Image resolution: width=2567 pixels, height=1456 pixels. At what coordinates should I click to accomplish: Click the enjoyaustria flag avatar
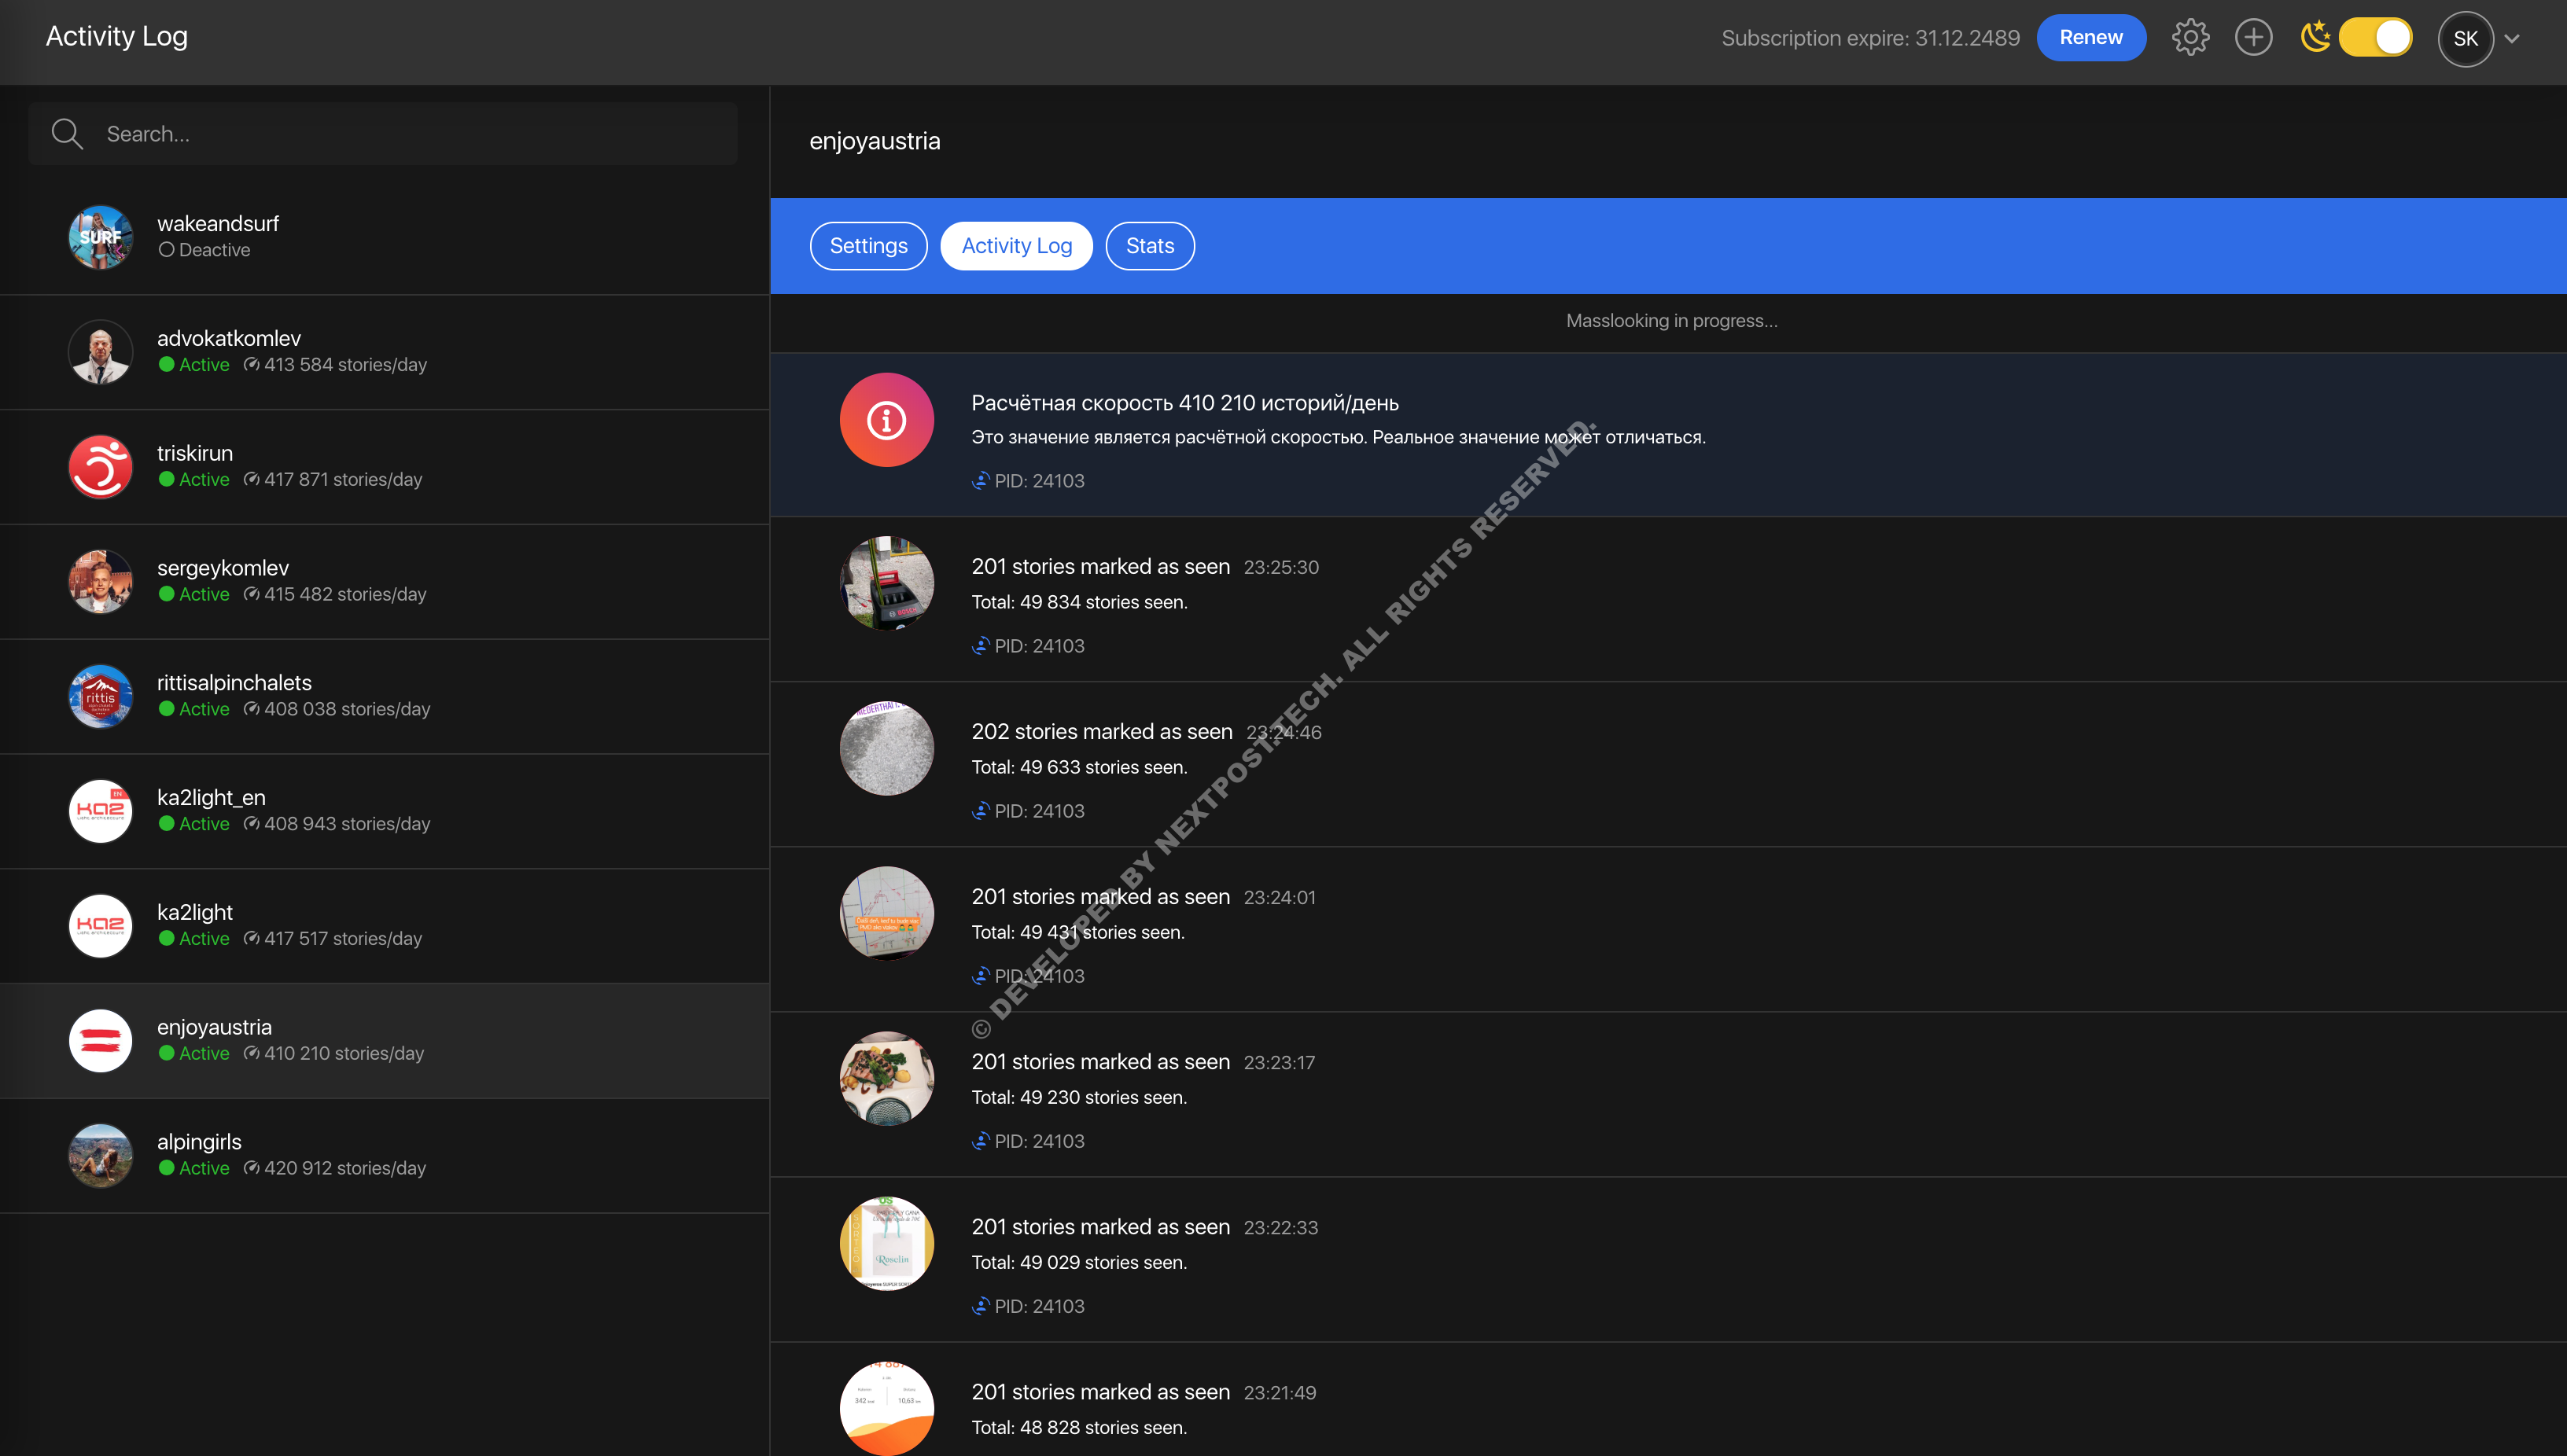100,1040
